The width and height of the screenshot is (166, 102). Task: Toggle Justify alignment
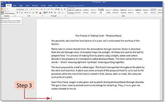(52, 13)
